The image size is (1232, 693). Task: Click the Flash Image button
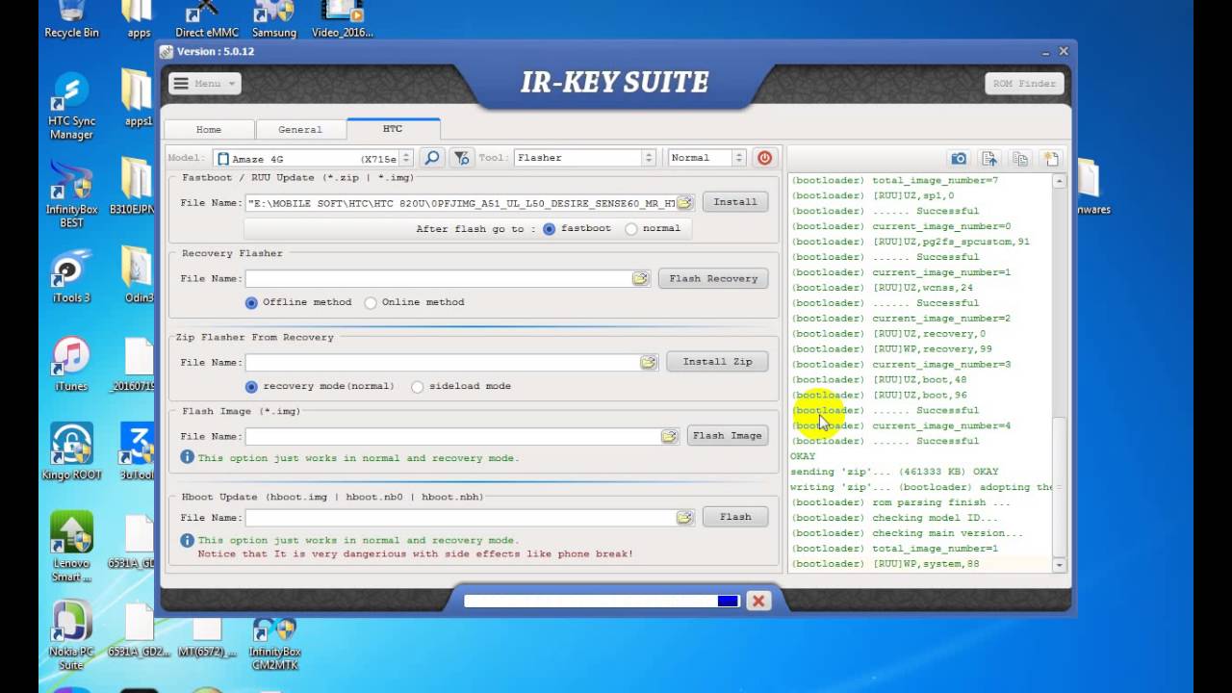click(x=728, y=436)
